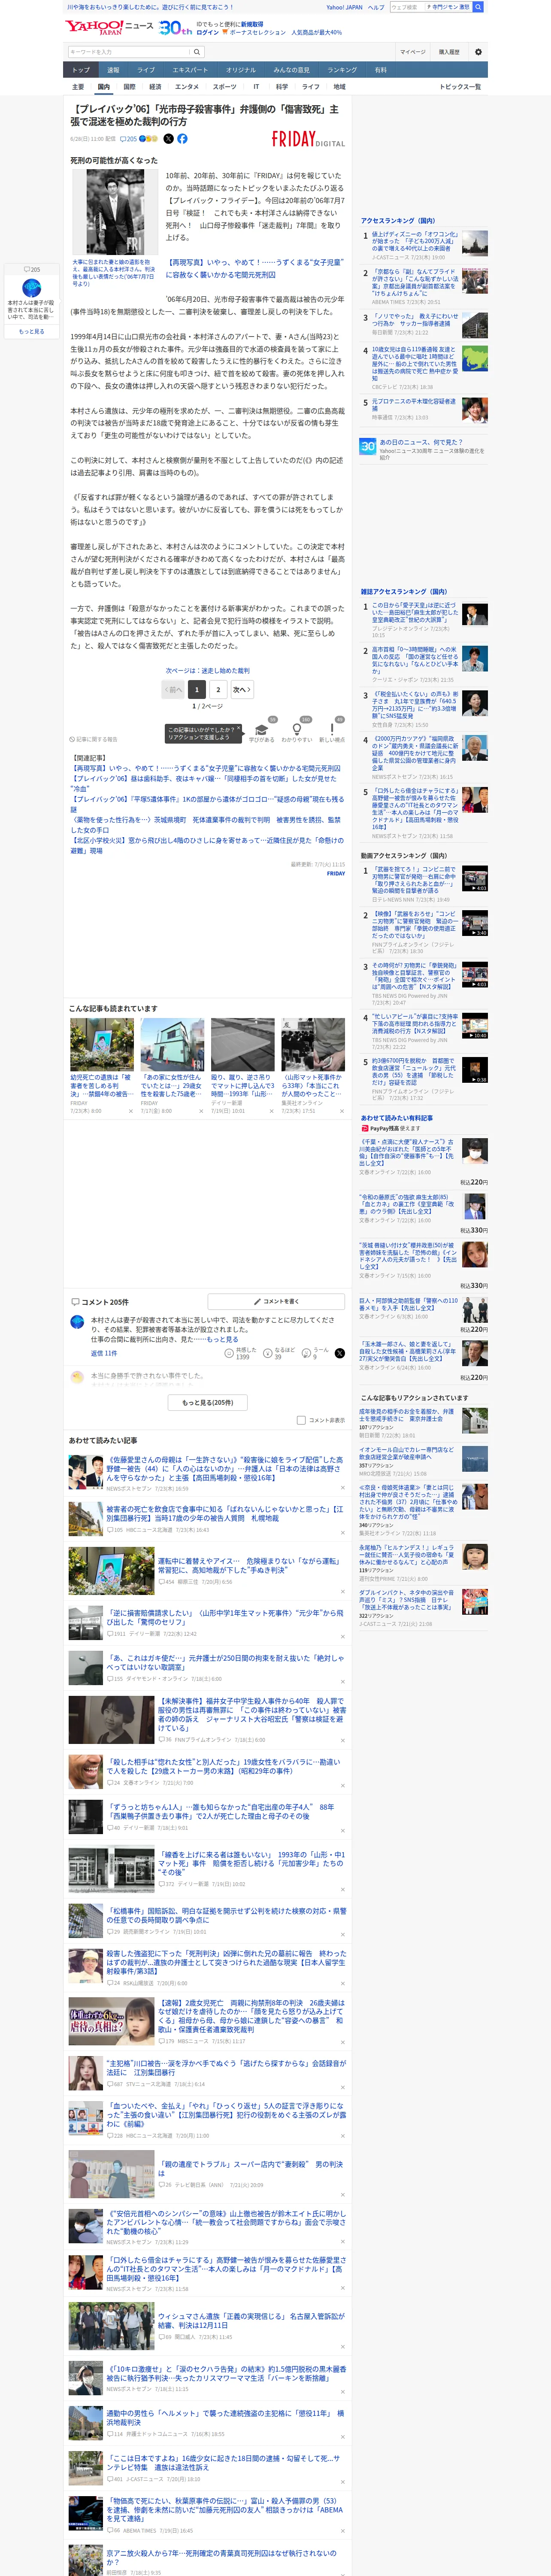The height and width of the screenshot is (2576, 551).
Task: Select the エンタメ category tab
Action: (x=187, y=87)
